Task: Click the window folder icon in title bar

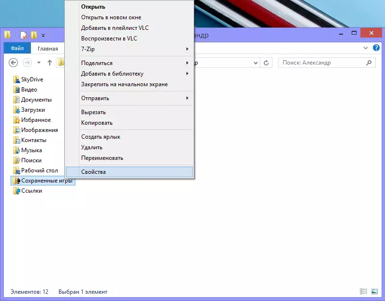Action: (8, 35)
